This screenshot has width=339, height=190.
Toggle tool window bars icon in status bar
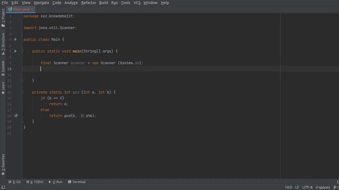coord(3,187)
